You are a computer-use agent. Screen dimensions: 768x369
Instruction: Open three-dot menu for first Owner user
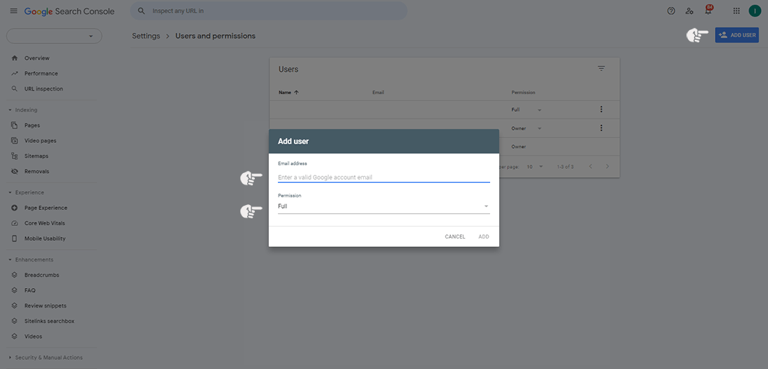(x=601, y=128)
